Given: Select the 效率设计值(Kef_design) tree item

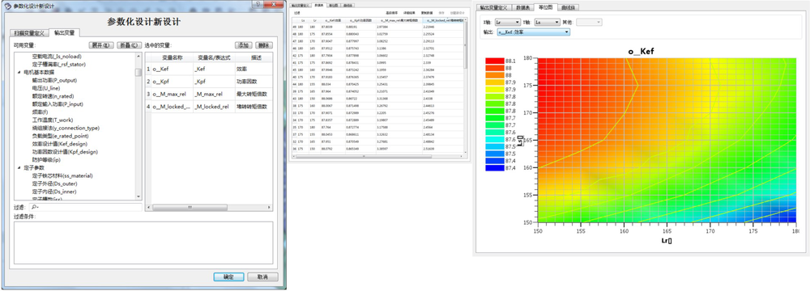Looking at the screenshot, I should pos(59,144).
